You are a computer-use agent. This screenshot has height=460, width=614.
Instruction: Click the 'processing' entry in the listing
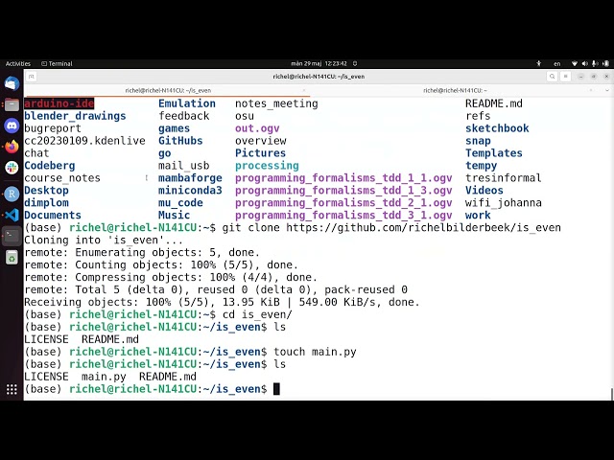267,166
